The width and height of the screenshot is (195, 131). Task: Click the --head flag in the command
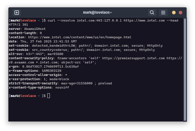172,20
